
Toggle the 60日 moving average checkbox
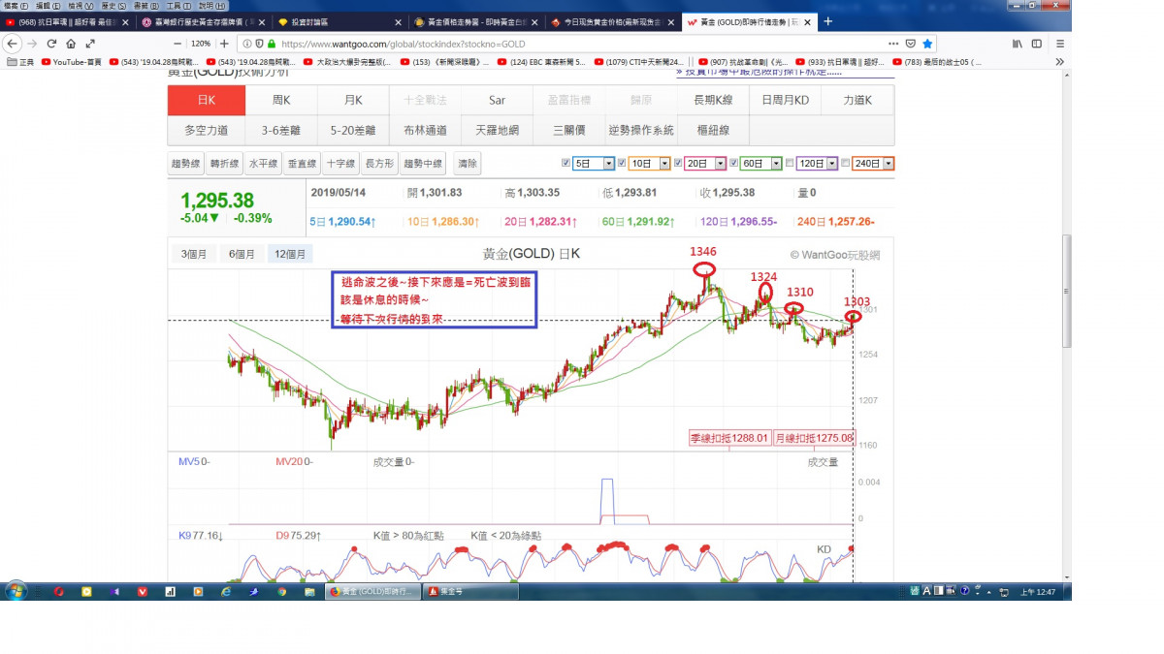(734, 163)
